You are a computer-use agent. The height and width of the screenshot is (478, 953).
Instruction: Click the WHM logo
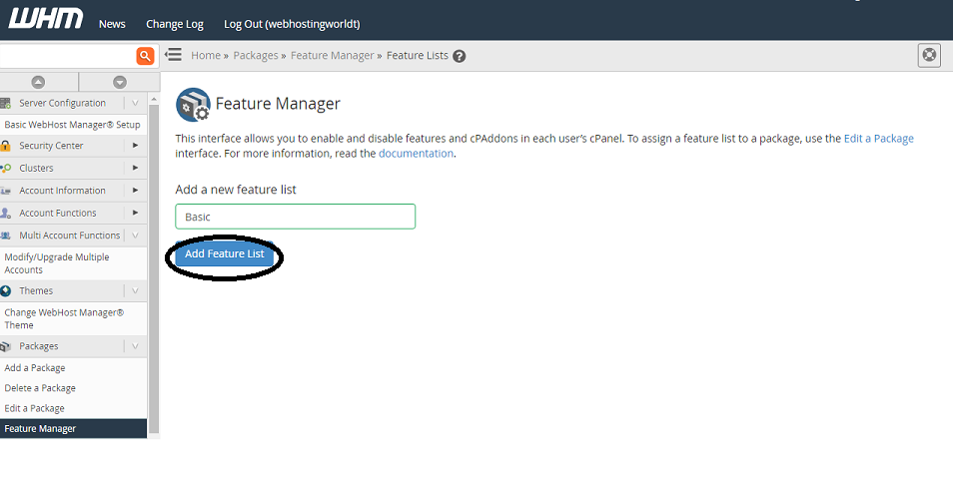(x=46, y=19)
